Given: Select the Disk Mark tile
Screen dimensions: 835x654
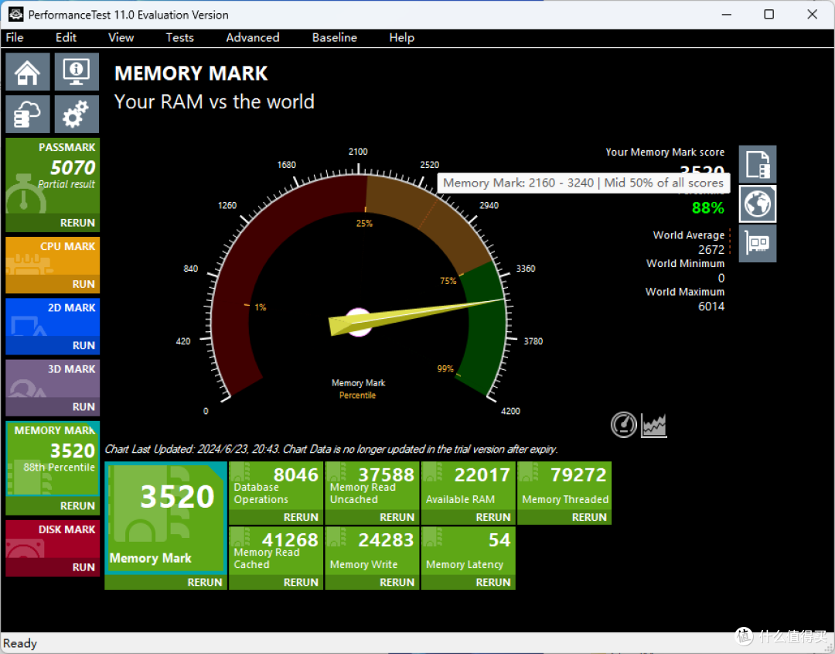Looking at the screenshot, I should 53,539.
